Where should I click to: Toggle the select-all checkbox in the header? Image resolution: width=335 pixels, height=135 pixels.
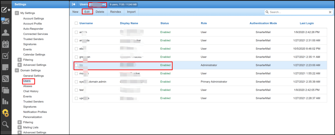(76, 23)
